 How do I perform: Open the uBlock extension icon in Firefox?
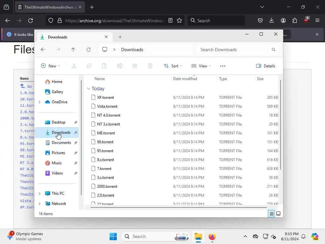pyautogui.click(x=306, y=20)
